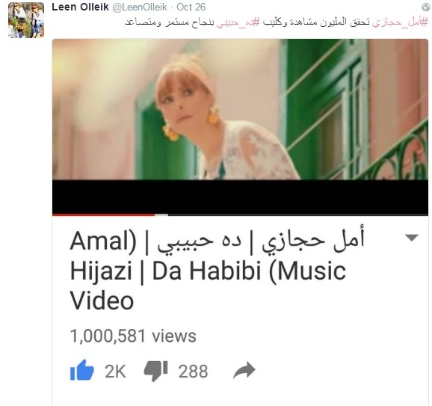Seek to the unplayed dark part of the progress bar
432x406 pixels.
tap(298, 215)
